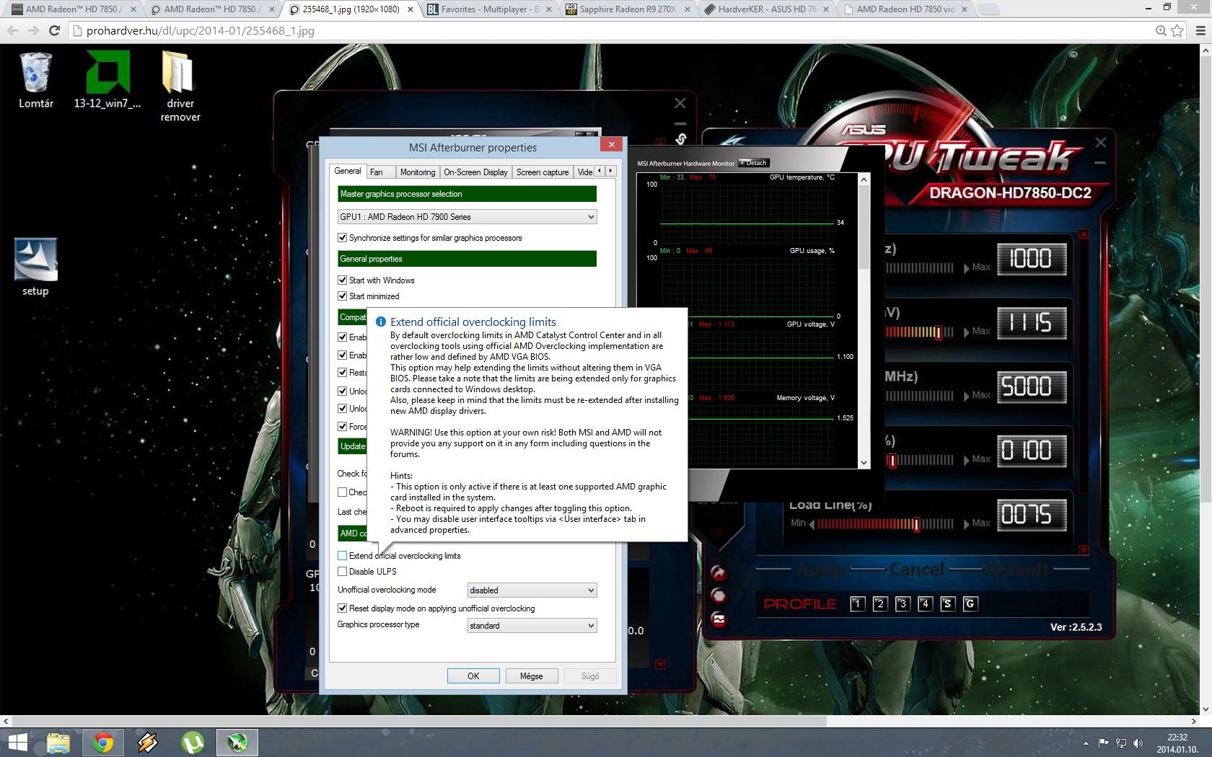Screen dimensions: 1212x757
Task: Switch to the Monitoring tab
Action: [x=418, y=172]
